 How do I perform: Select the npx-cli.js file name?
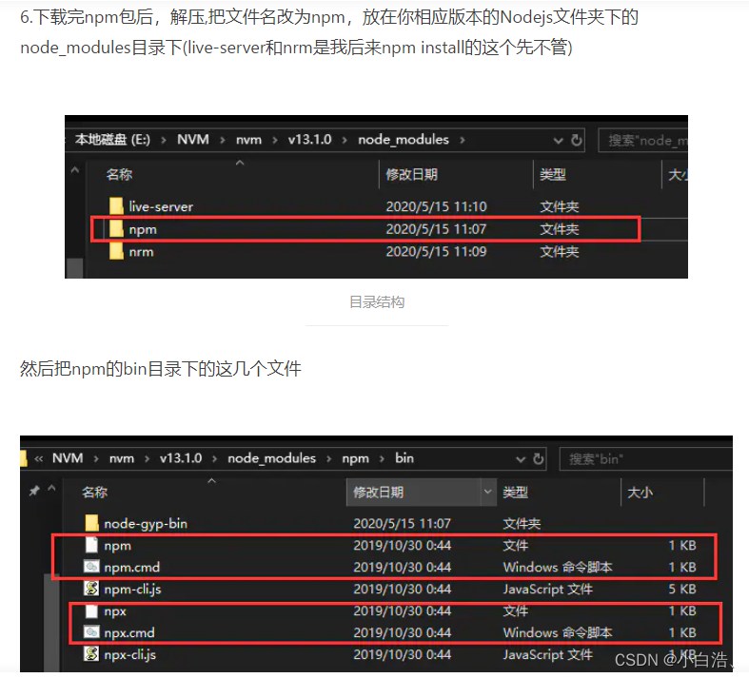(x=130, y=654)
